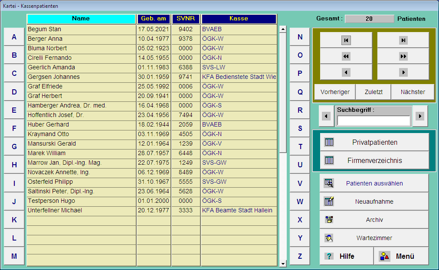Open Hilfe
The width and height of the screenshot is (439, 270).
(346, 256)
